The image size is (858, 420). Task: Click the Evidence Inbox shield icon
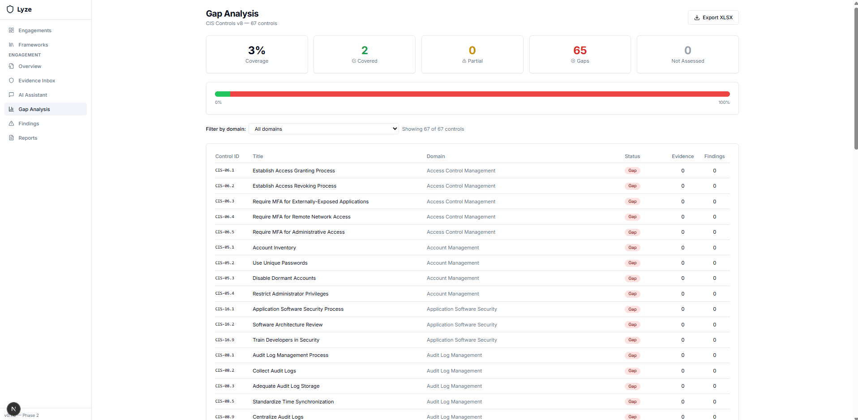(x=11, y=81)
